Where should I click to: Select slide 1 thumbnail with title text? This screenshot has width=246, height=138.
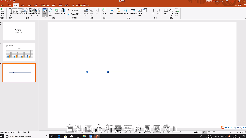click(x=19, y=31)
